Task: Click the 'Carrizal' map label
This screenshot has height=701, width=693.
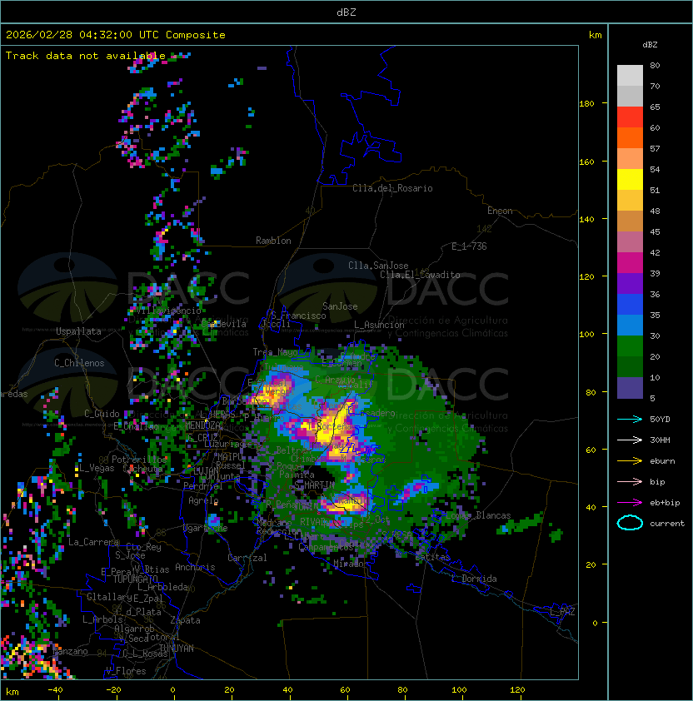Action: pos(247,558)
